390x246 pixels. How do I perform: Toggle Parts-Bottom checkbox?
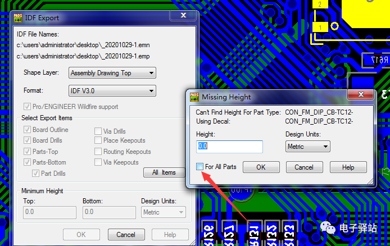coord(27,162)
